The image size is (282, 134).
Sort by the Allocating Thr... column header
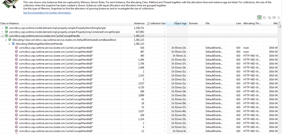252,23
